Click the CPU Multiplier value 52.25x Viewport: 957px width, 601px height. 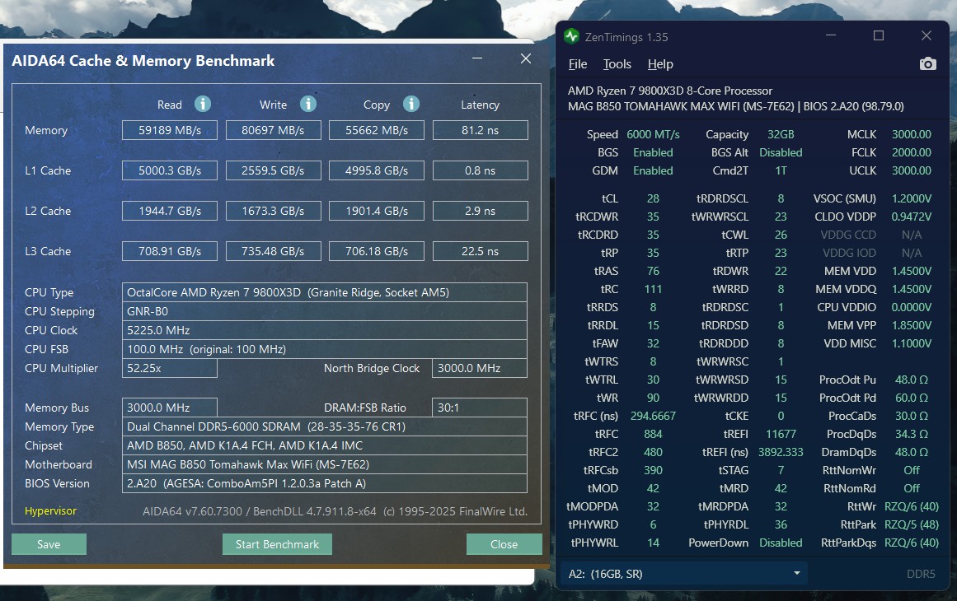(170, 368)
